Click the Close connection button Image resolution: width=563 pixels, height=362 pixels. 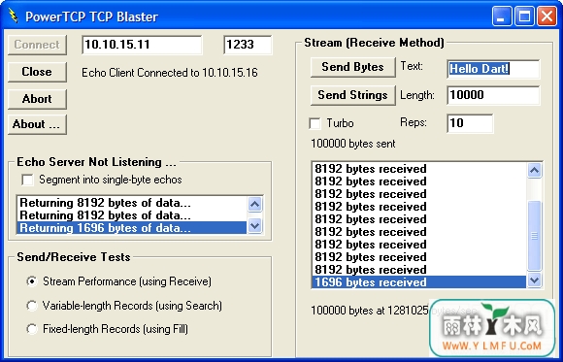pyautogui.click(x=37, y=72)
